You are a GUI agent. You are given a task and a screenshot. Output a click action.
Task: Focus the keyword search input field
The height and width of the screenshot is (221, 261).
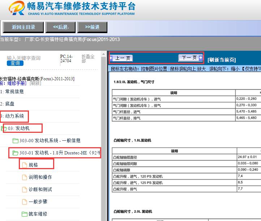coord(23,58)
